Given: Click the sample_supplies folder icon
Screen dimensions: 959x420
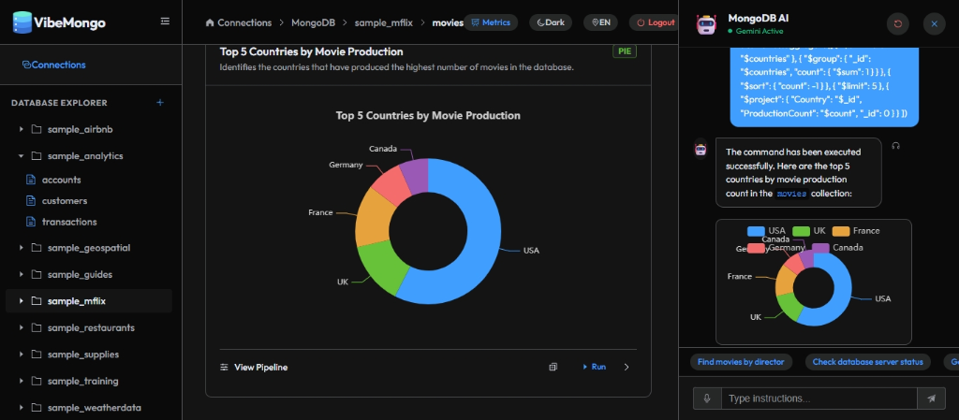Looking at the screenshot, I should click(x=37, y=355).
